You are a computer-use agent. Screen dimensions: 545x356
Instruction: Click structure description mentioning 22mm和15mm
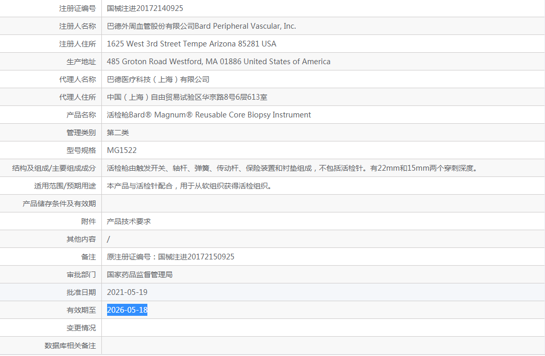pos(293,168)
